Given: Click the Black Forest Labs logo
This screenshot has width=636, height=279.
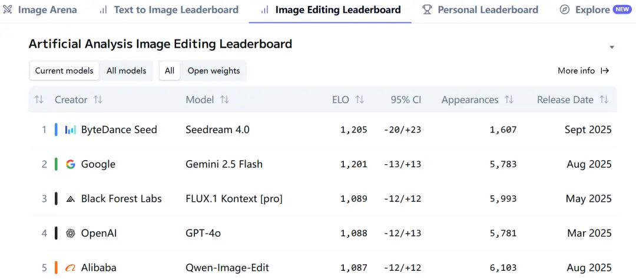Looking at the screenshot, I should pyautogui.click(x=71, y=199).
